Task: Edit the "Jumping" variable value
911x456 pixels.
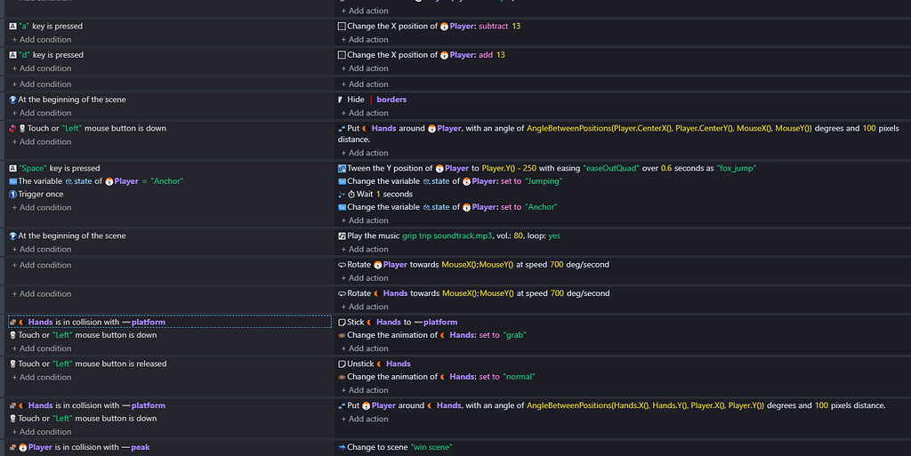Action: pyautogui.click(x=544, y=181)
